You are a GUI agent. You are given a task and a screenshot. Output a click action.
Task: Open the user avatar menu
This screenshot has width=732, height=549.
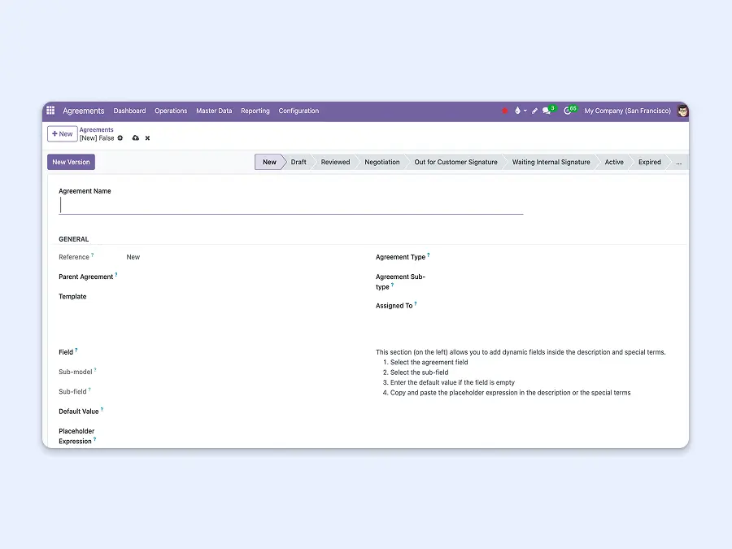tap(682, 111)
